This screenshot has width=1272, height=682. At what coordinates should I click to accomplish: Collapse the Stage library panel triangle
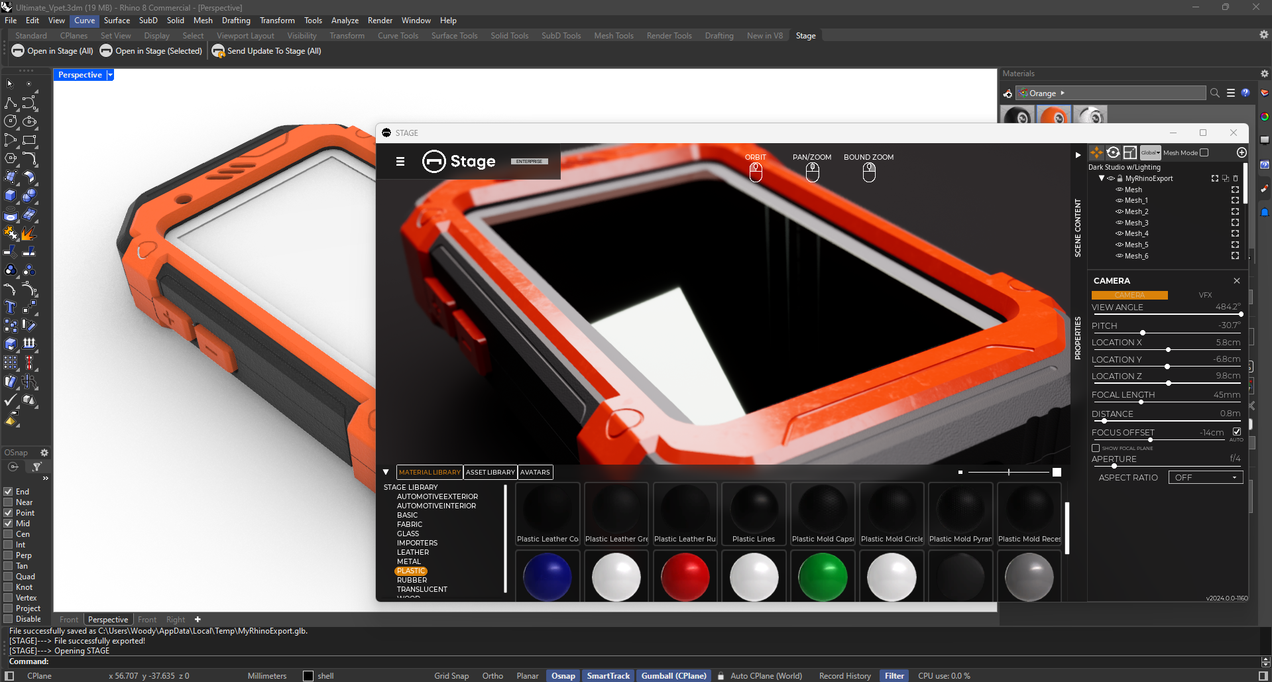(386, 472)
